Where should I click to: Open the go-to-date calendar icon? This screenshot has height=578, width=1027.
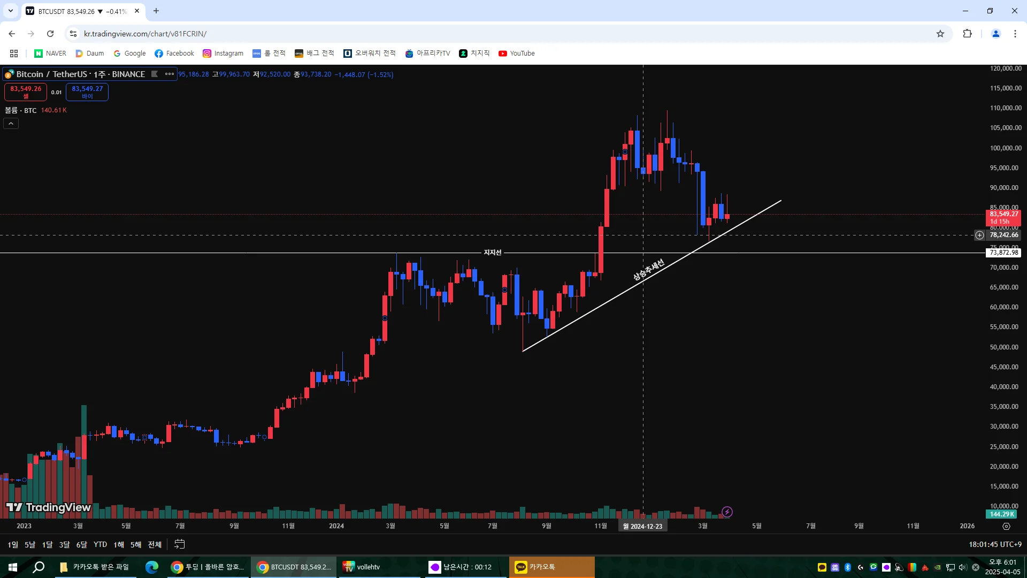(x=180, y=544)
